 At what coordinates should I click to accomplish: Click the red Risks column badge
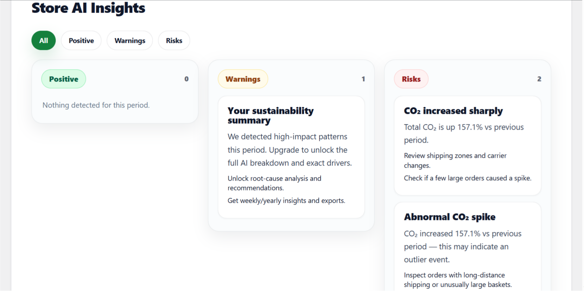411,79
